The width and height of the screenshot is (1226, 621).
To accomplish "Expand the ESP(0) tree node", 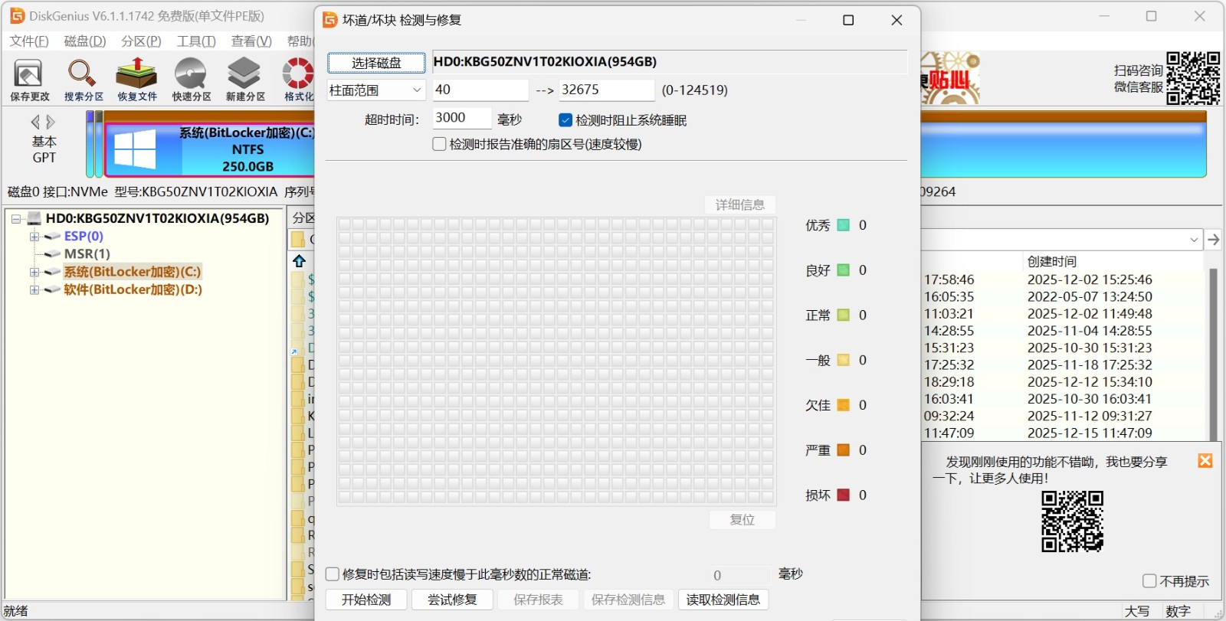I will tap(34, 237).
